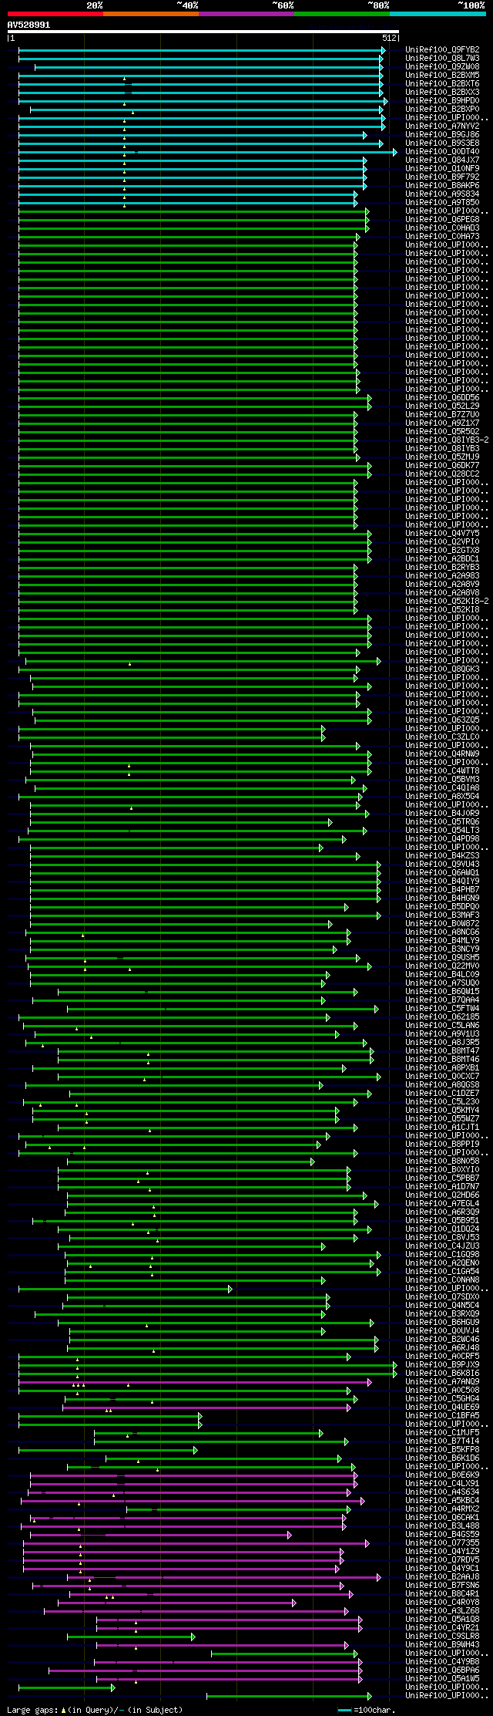The height and width of the screenshot is (1716, 493).
Task: Select the UniRef100_Q9USH5 label
Action: [x=442, y=958]
